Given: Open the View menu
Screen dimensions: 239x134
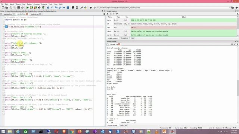Looking at the screenshot, I should point(56,4).
